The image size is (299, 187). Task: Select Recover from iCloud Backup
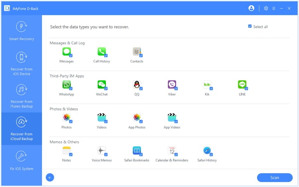[x=21, y=128]
